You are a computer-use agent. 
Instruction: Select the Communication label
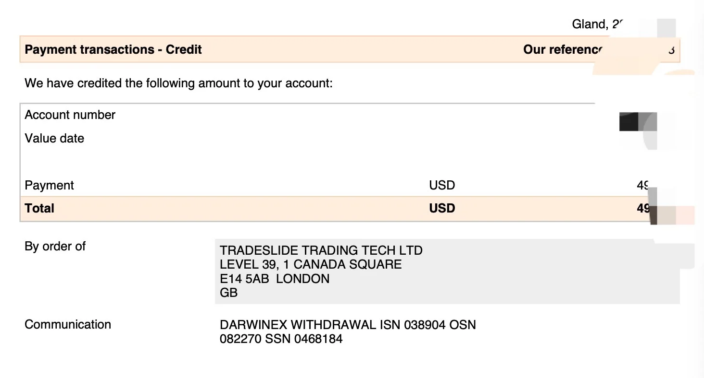coord(68,324)
